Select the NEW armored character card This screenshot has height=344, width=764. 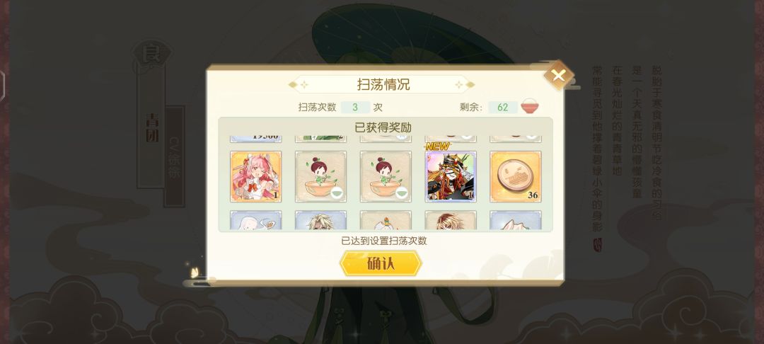(451, 176)
